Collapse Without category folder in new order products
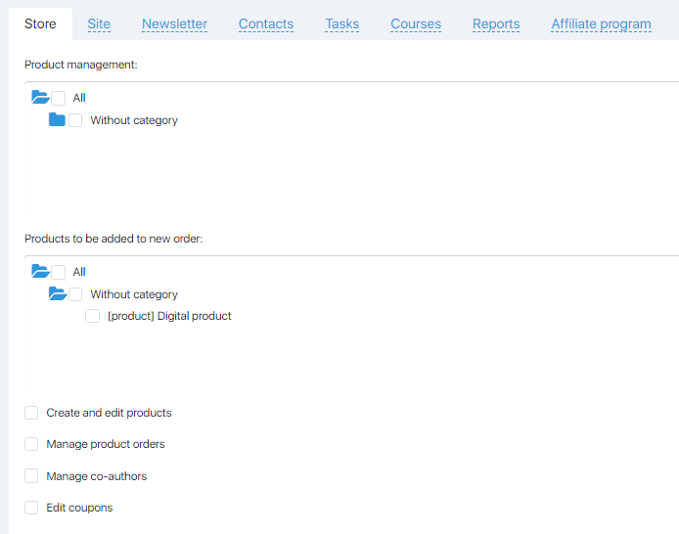 (58, 293)
